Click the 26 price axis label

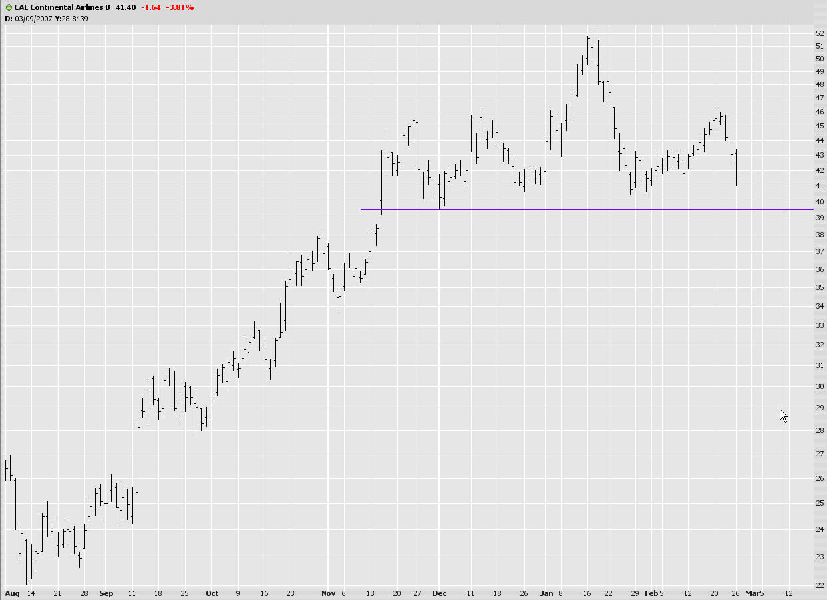tap(820, 478)
